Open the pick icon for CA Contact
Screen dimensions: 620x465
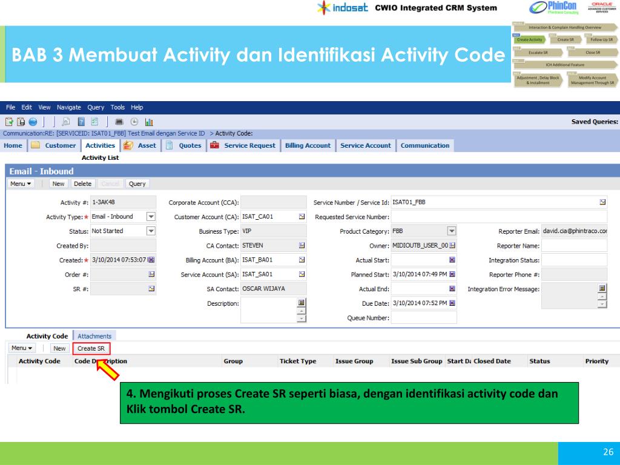(x=302, y=246)
